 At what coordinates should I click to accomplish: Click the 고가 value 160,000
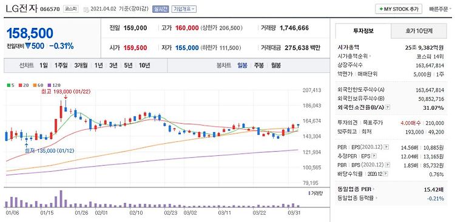pos(187,28)
